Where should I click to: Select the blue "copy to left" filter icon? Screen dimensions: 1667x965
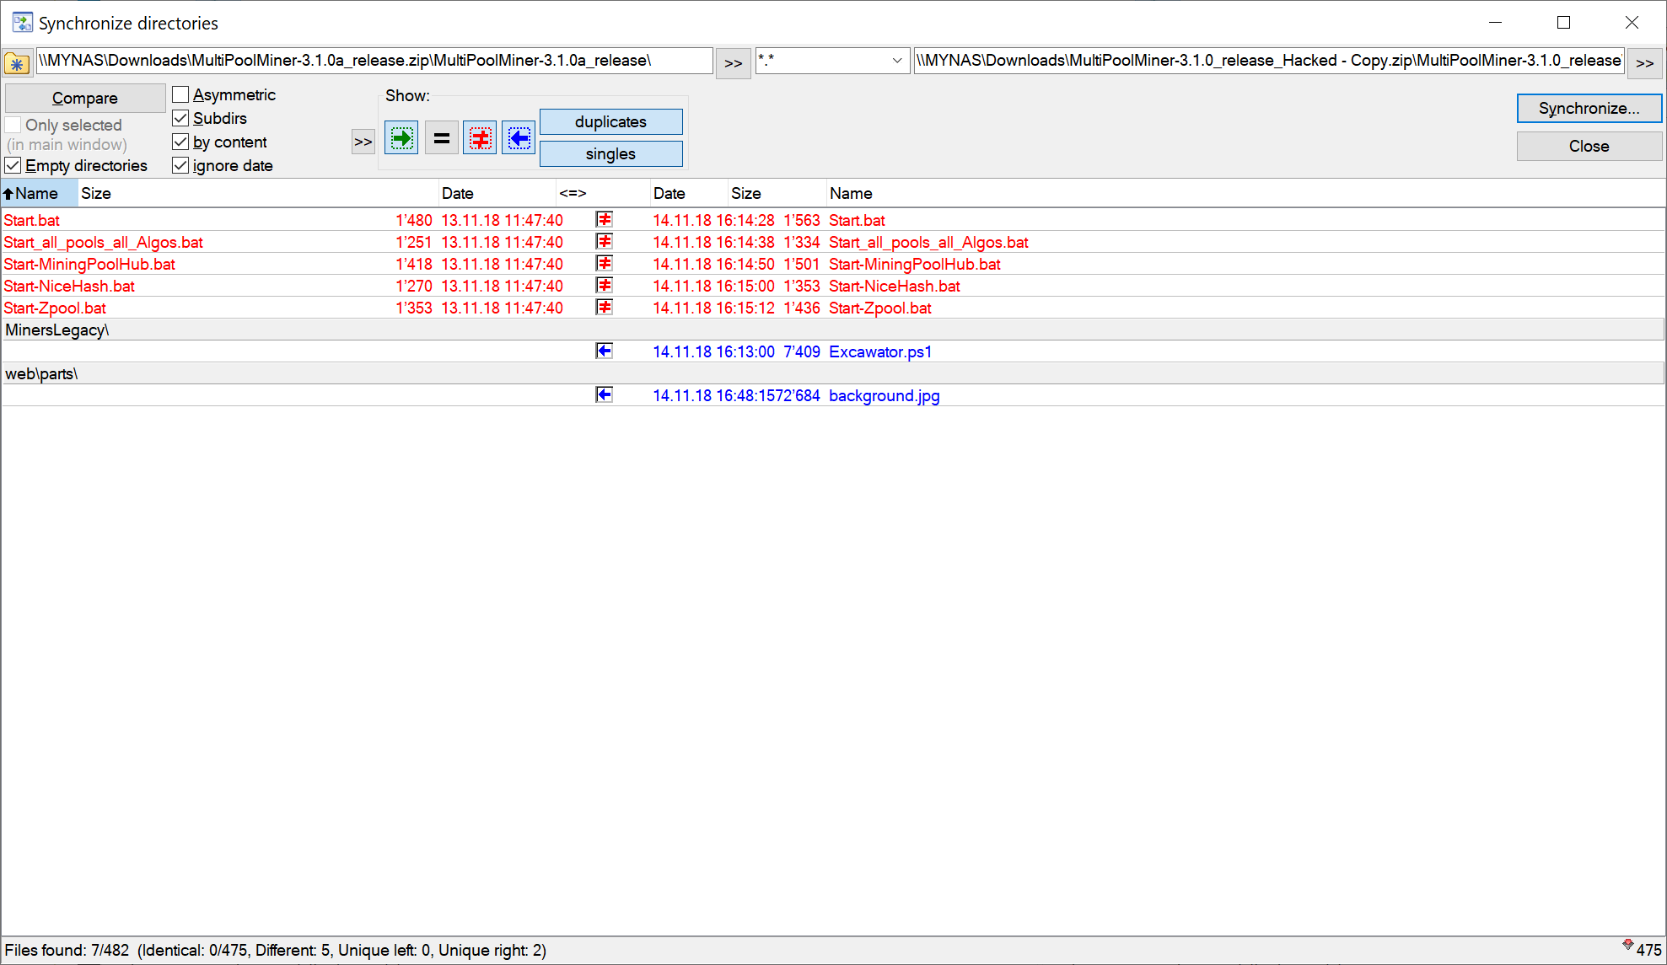519,137
